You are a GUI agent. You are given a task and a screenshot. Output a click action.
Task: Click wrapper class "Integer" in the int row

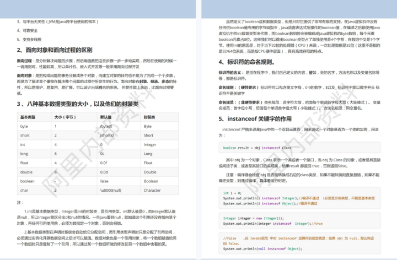point(150,145)
